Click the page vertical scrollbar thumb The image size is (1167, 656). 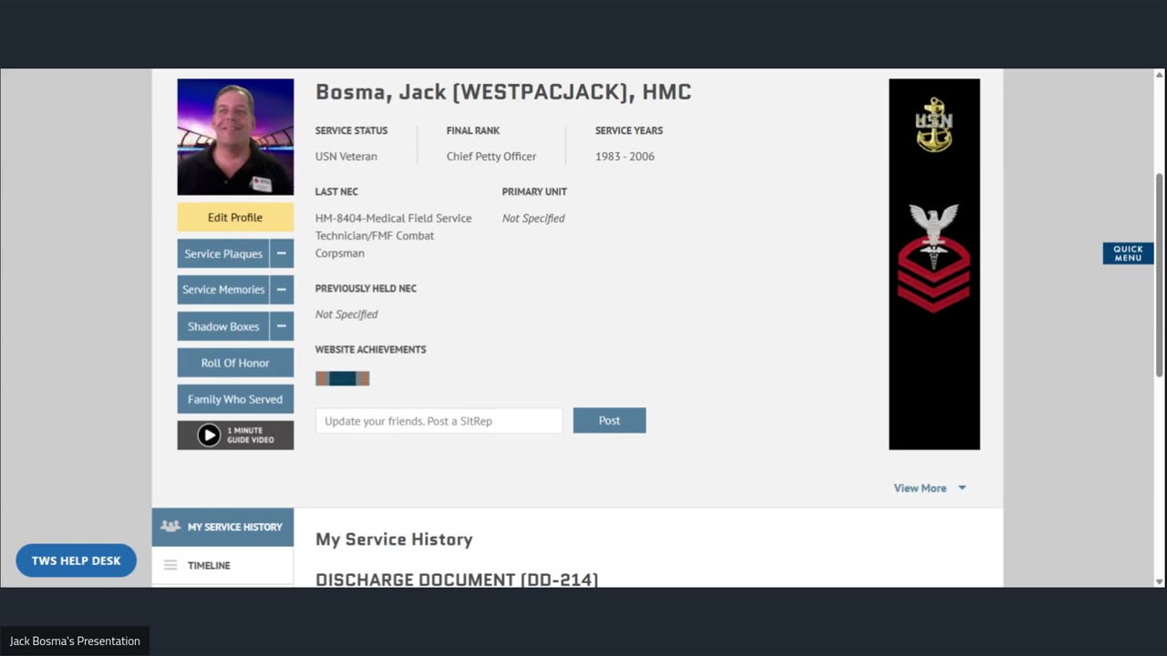(x=1160, y=273)
